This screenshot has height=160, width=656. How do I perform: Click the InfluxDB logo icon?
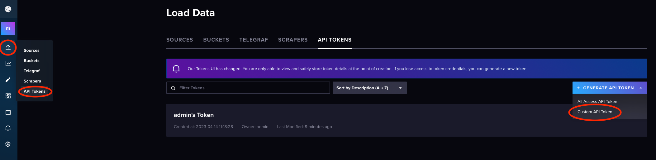[x=8, y=9]
